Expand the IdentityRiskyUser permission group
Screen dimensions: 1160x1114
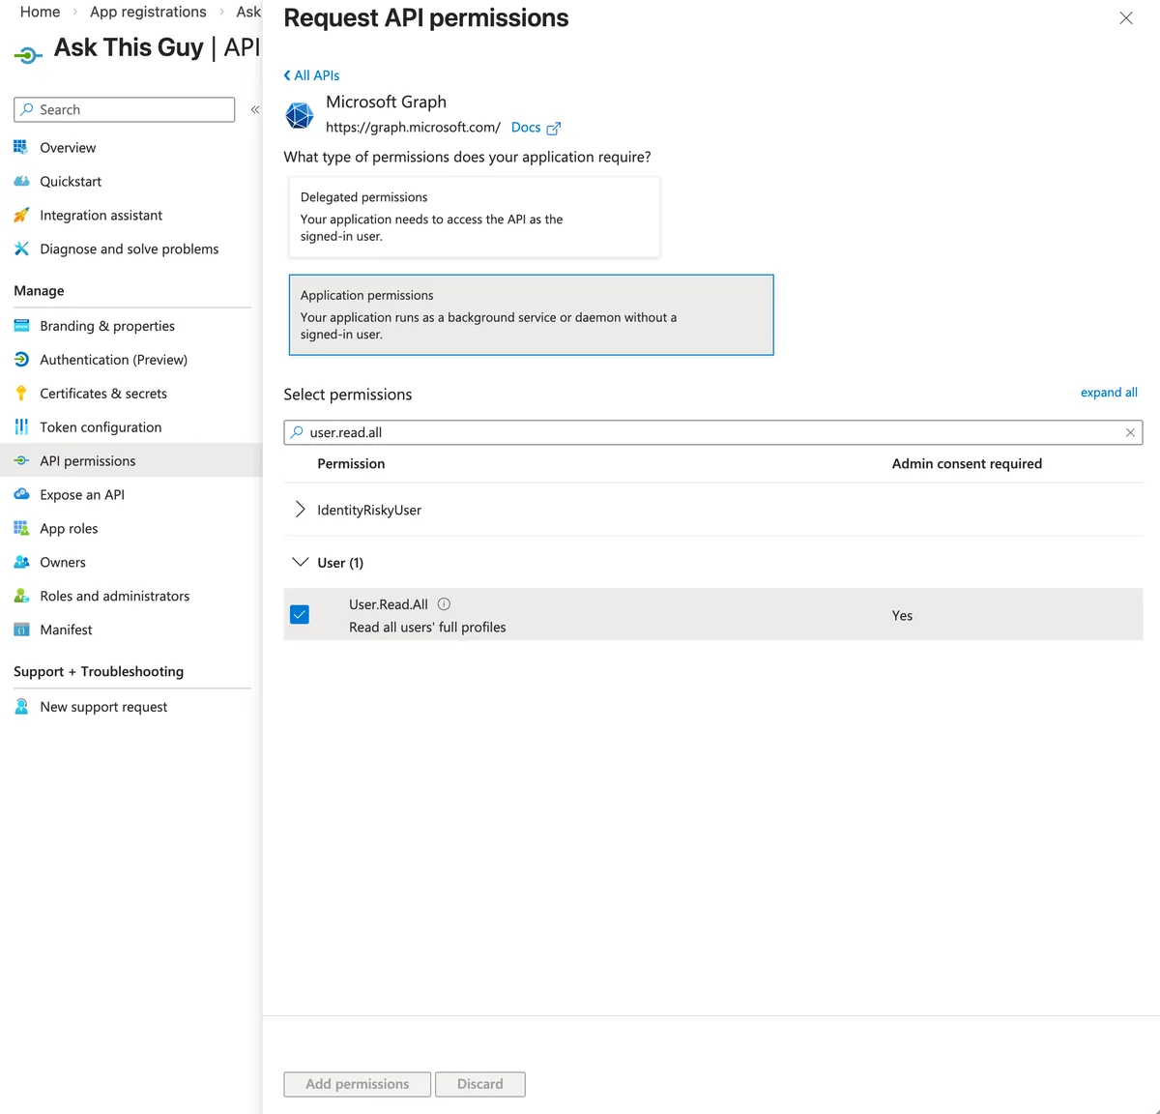coord(300,510)
